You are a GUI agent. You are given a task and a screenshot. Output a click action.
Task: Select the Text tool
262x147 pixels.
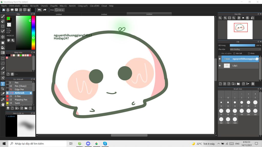pos(3,84)
